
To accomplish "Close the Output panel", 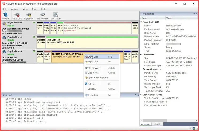I will point(138,95).
